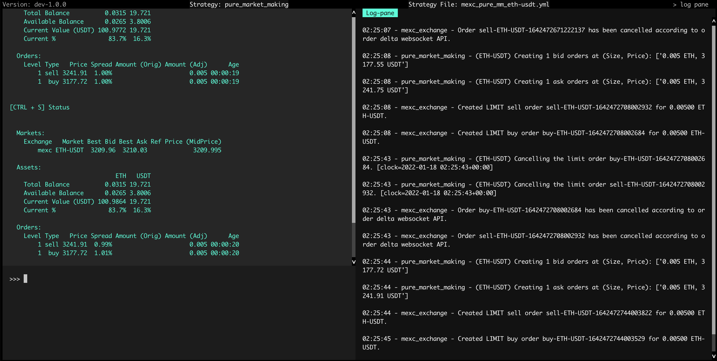The width and height of the screenshot is (717, 361).
Task: Select the Ref Price value 3209.995
Action: tap(207, 150)
